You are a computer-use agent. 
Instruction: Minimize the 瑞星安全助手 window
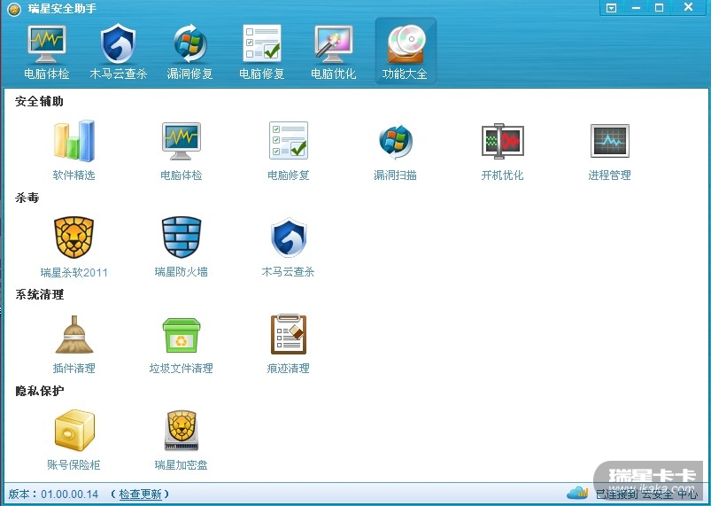637,8
